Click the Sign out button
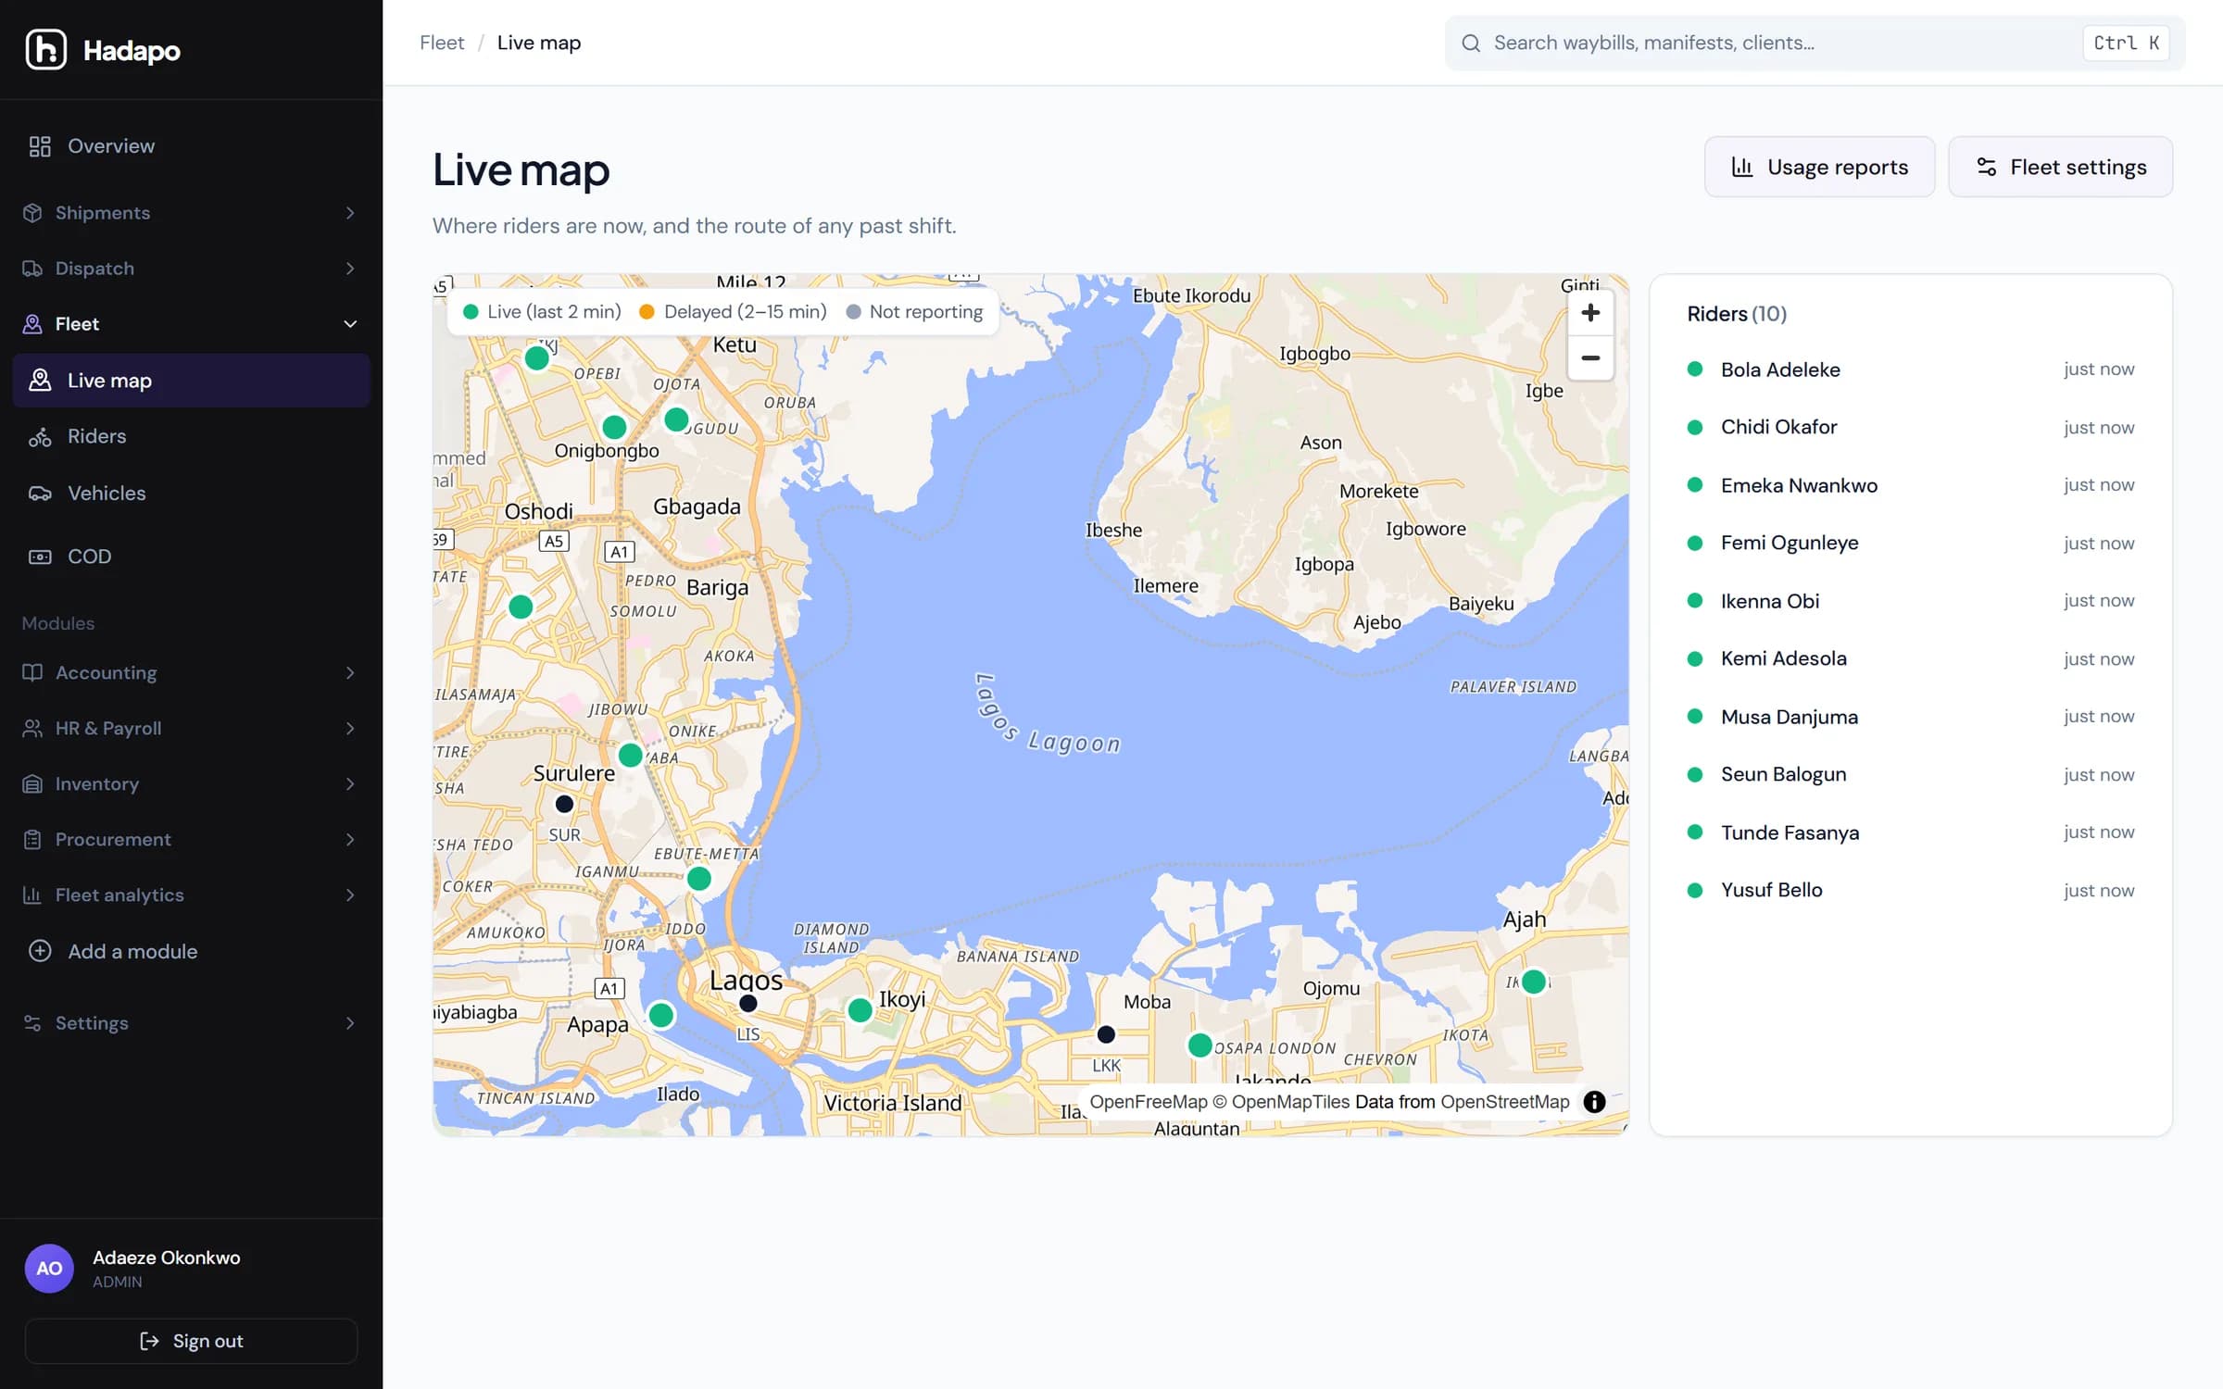This screenshot has height=1389, width=2223. (x=191, y=1341)
